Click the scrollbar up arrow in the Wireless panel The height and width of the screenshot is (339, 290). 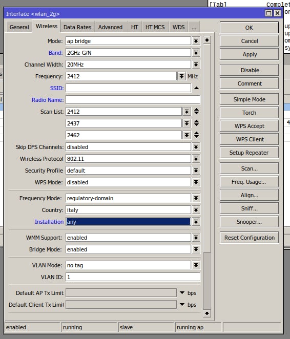click(207, 40)
